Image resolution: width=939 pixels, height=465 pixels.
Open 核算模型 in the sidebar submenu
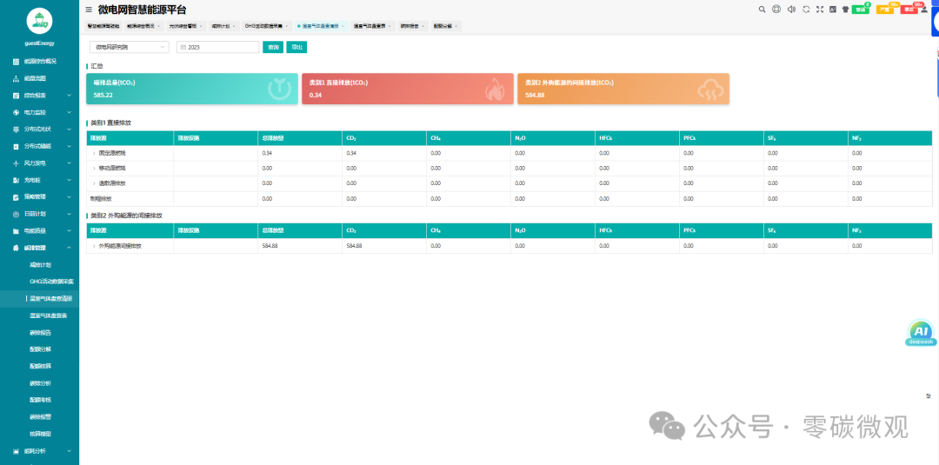(41, 434)
